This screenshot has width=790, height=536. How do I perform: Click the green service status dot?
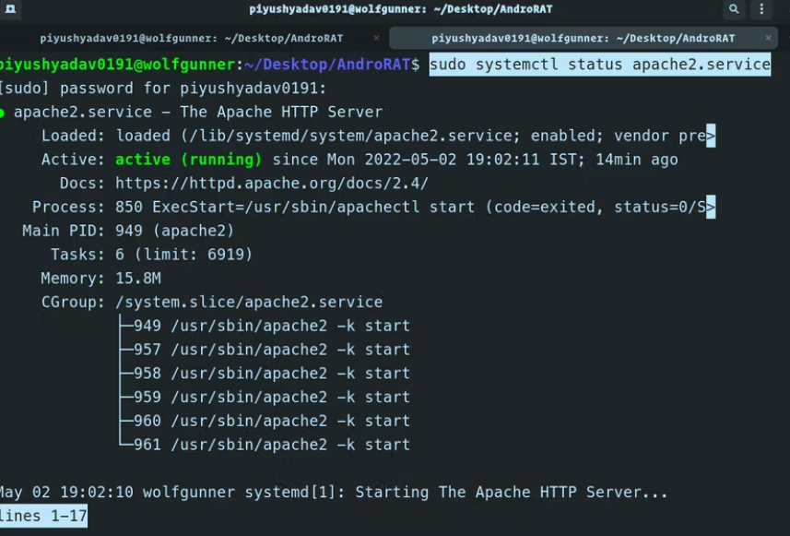(x=2, y=113)
